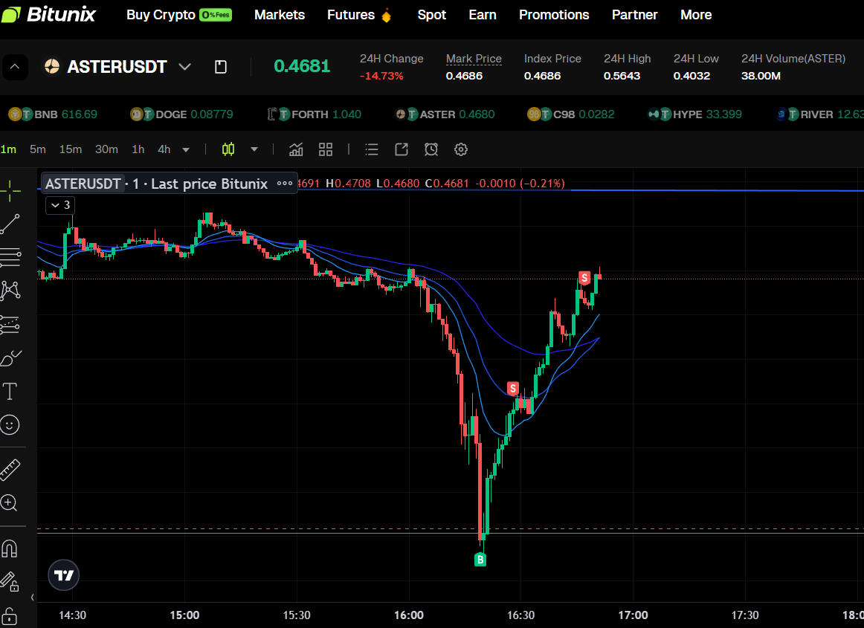Select C98 ticker in the scrolling bar
Screen dimensions: 864x628
(571, 114)
